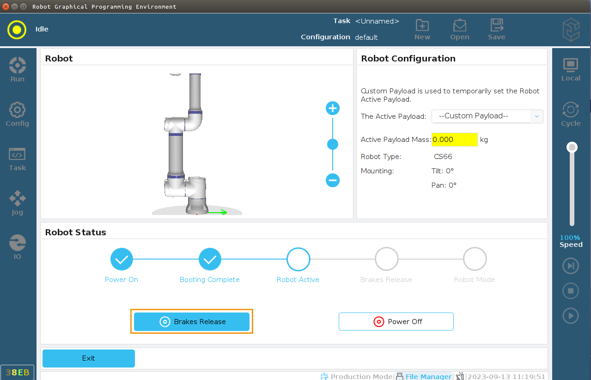
Task: Click the Active Payload Mass field
Action: point(454,140)
